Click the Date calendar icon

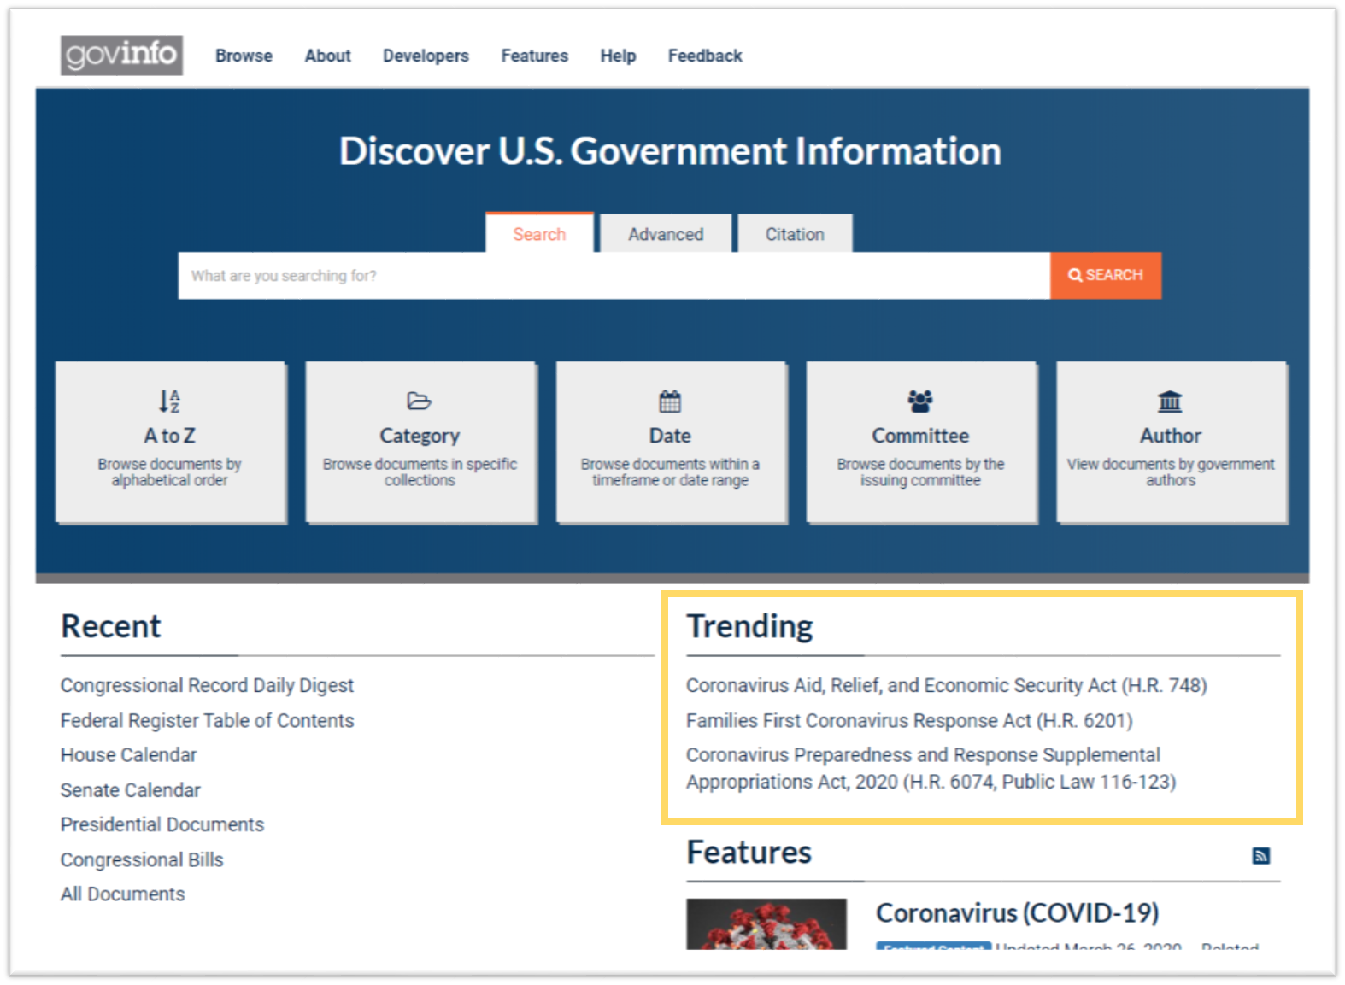point(670,401)
